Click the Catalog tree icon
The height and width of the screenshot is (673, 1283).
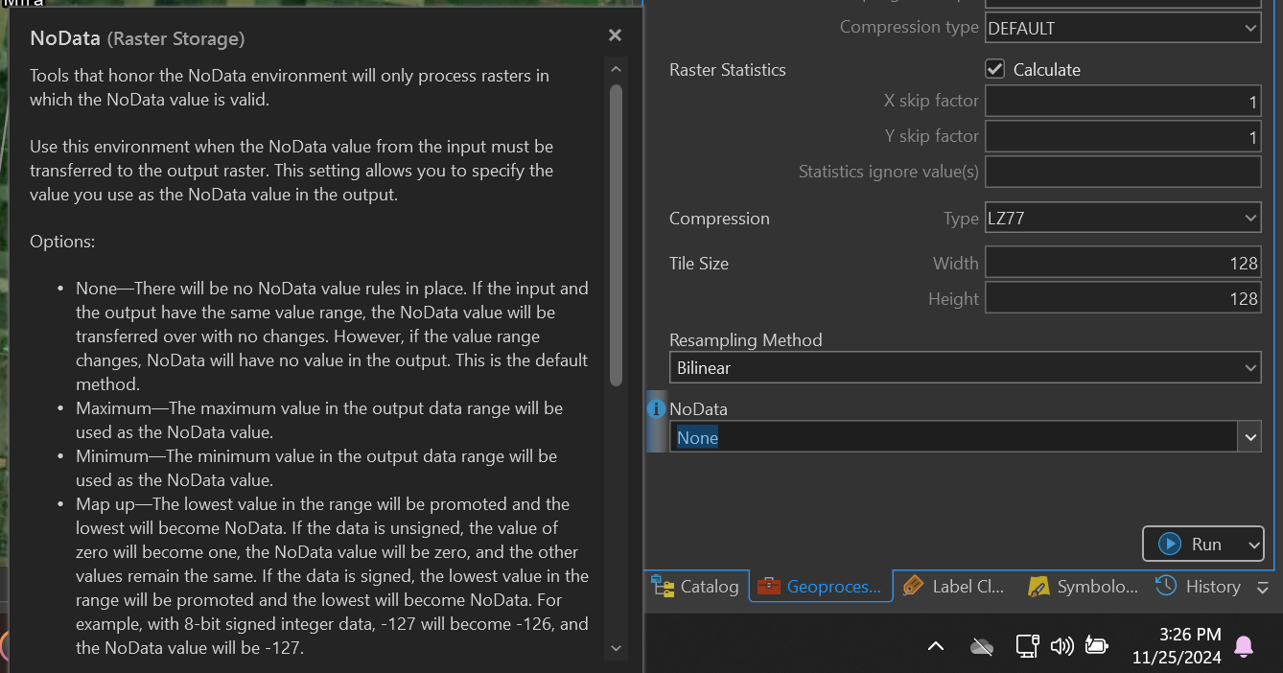coord(663,586)
